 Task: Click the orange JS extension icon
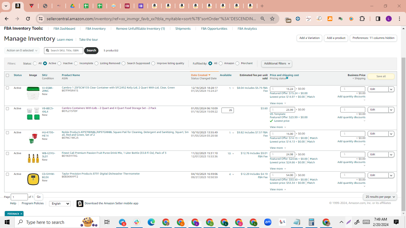click(x=330, y=19)
